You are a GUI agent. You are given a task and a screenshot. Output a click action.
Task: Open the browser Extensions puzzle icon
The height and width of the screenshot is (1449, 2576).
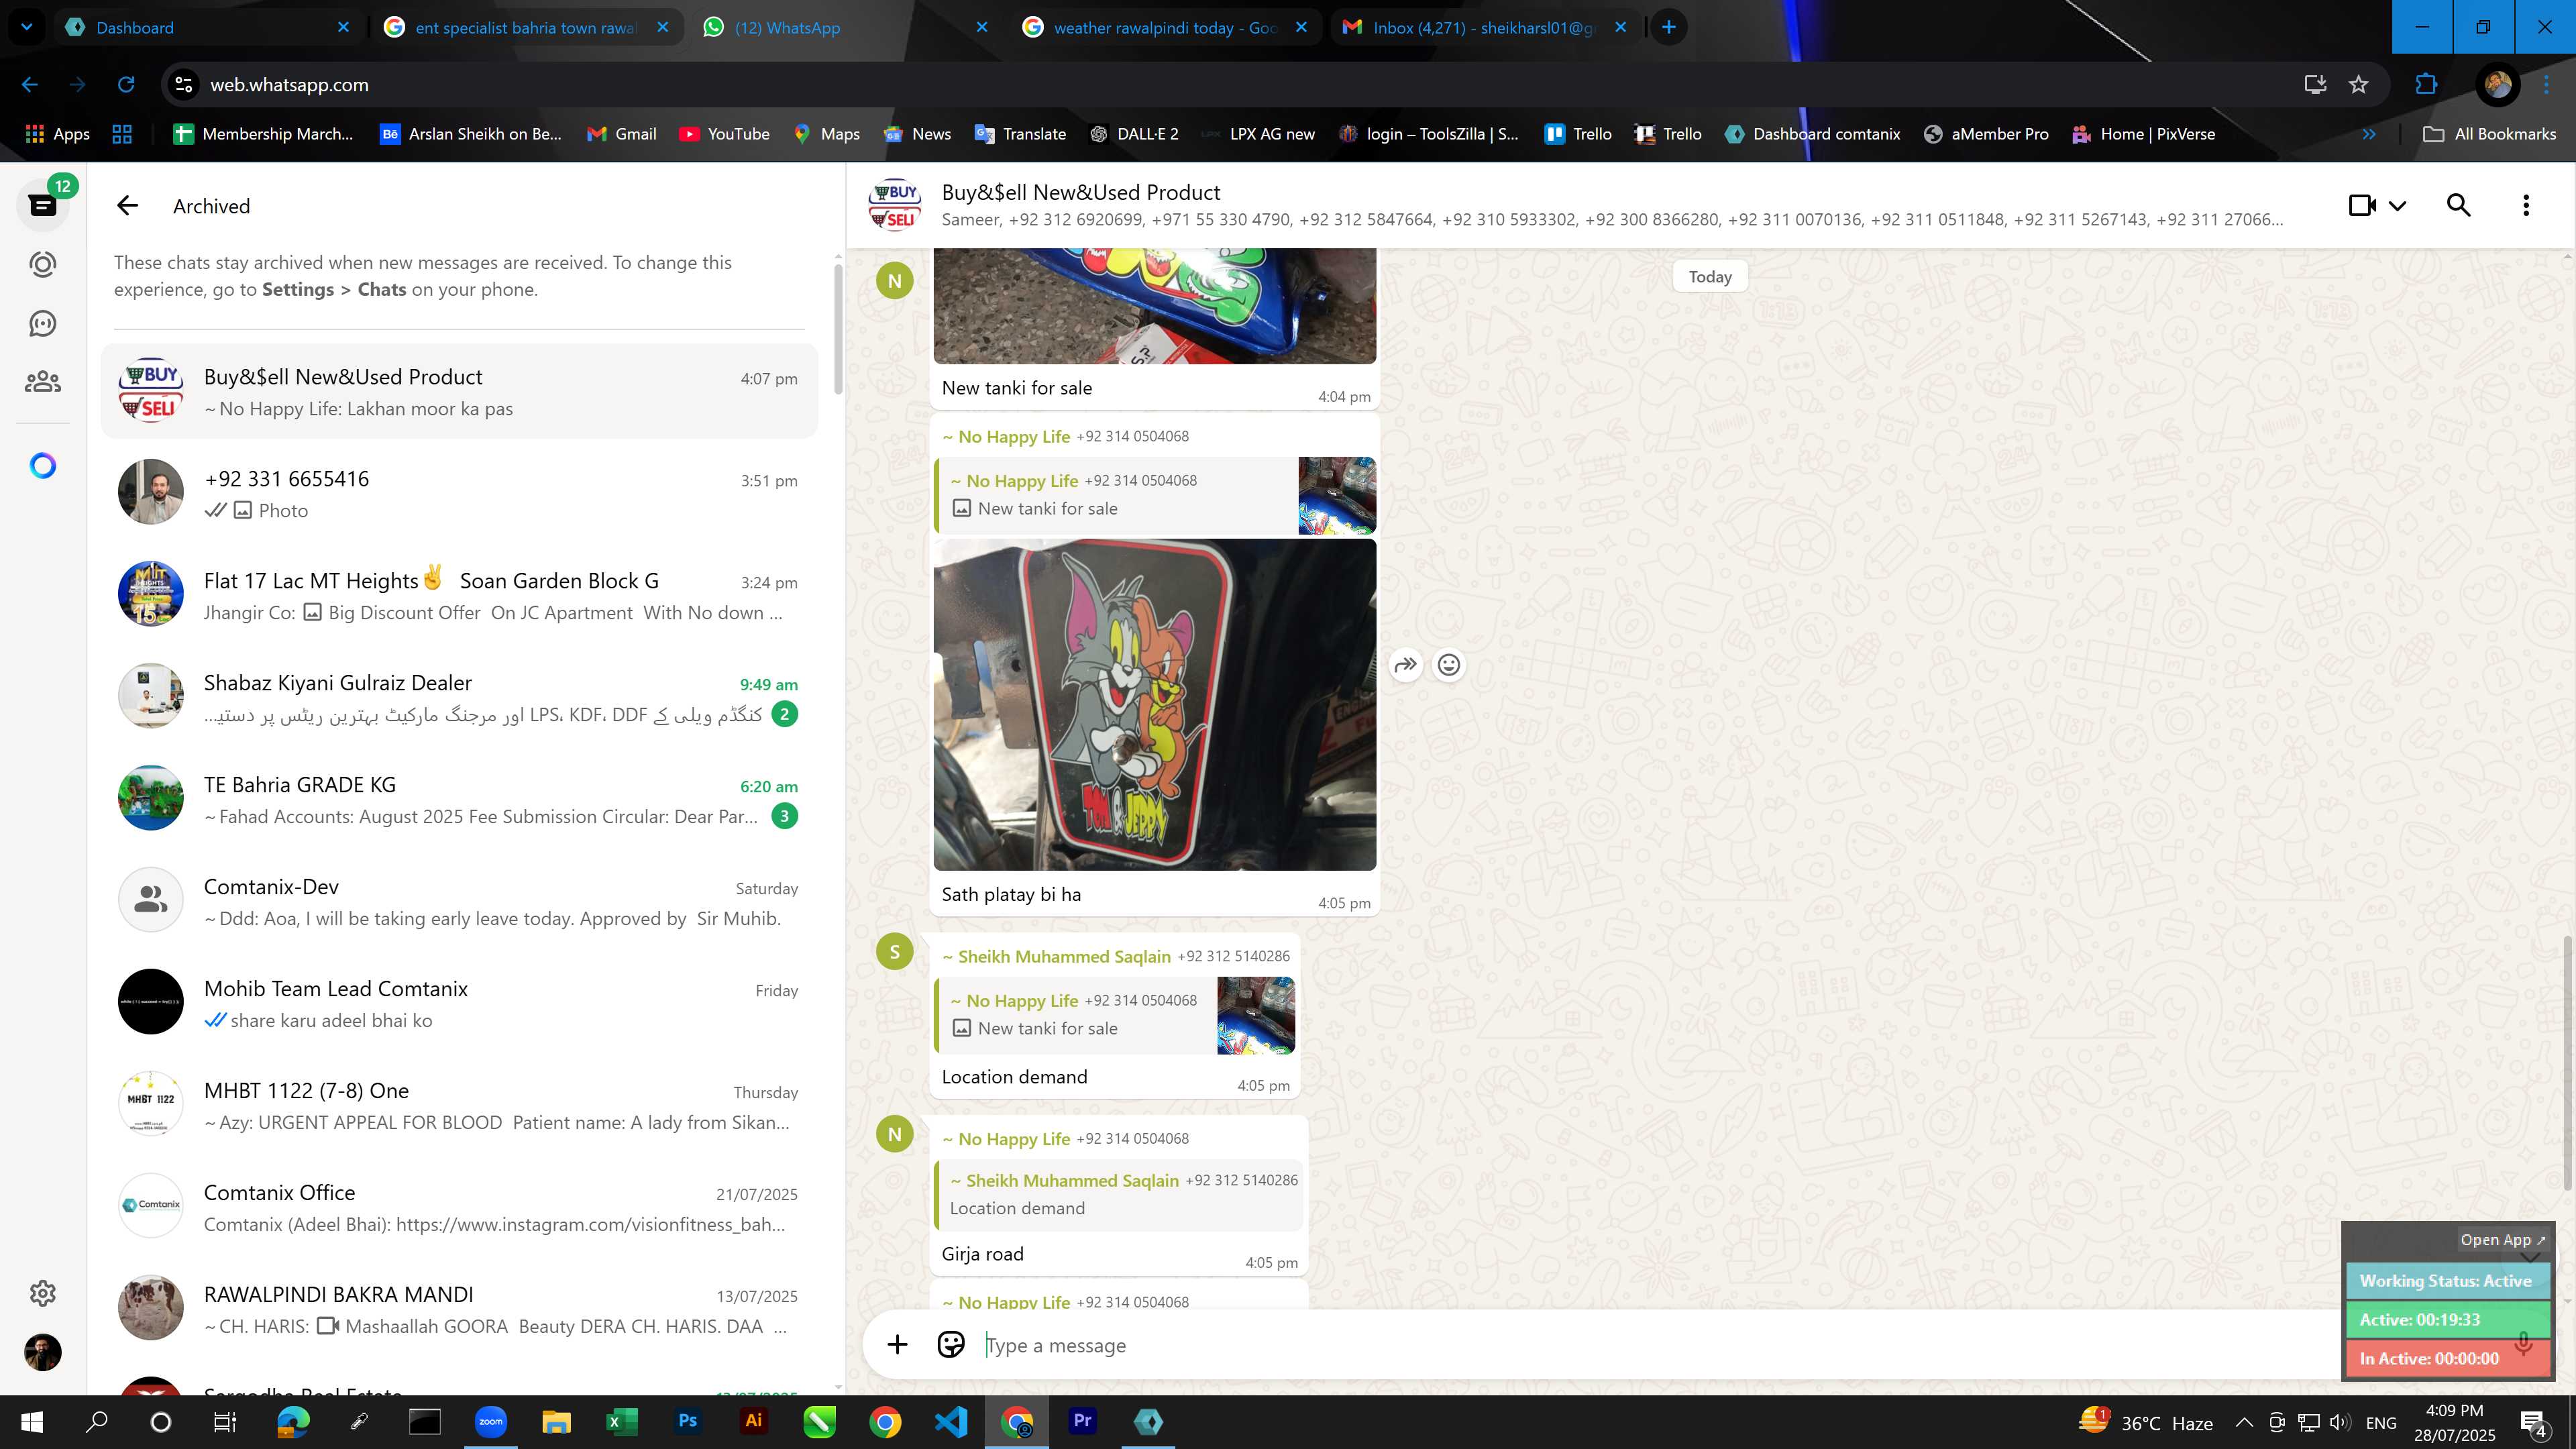[2426, 84]
